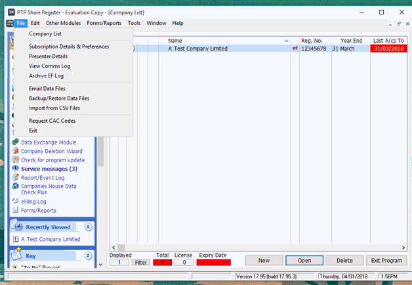Open the Data Exchange Module link

click(49, 142)
